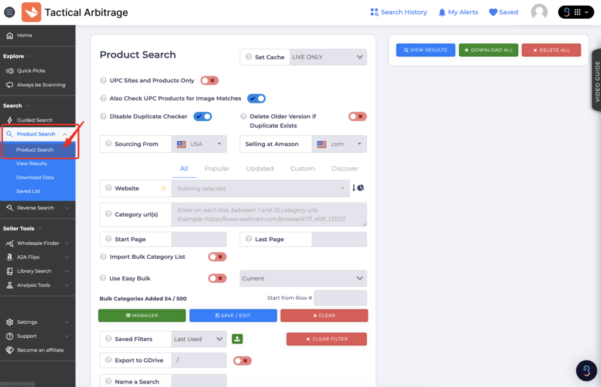Open Search History
Screen dimensions: 601x387
click(399, 12)
